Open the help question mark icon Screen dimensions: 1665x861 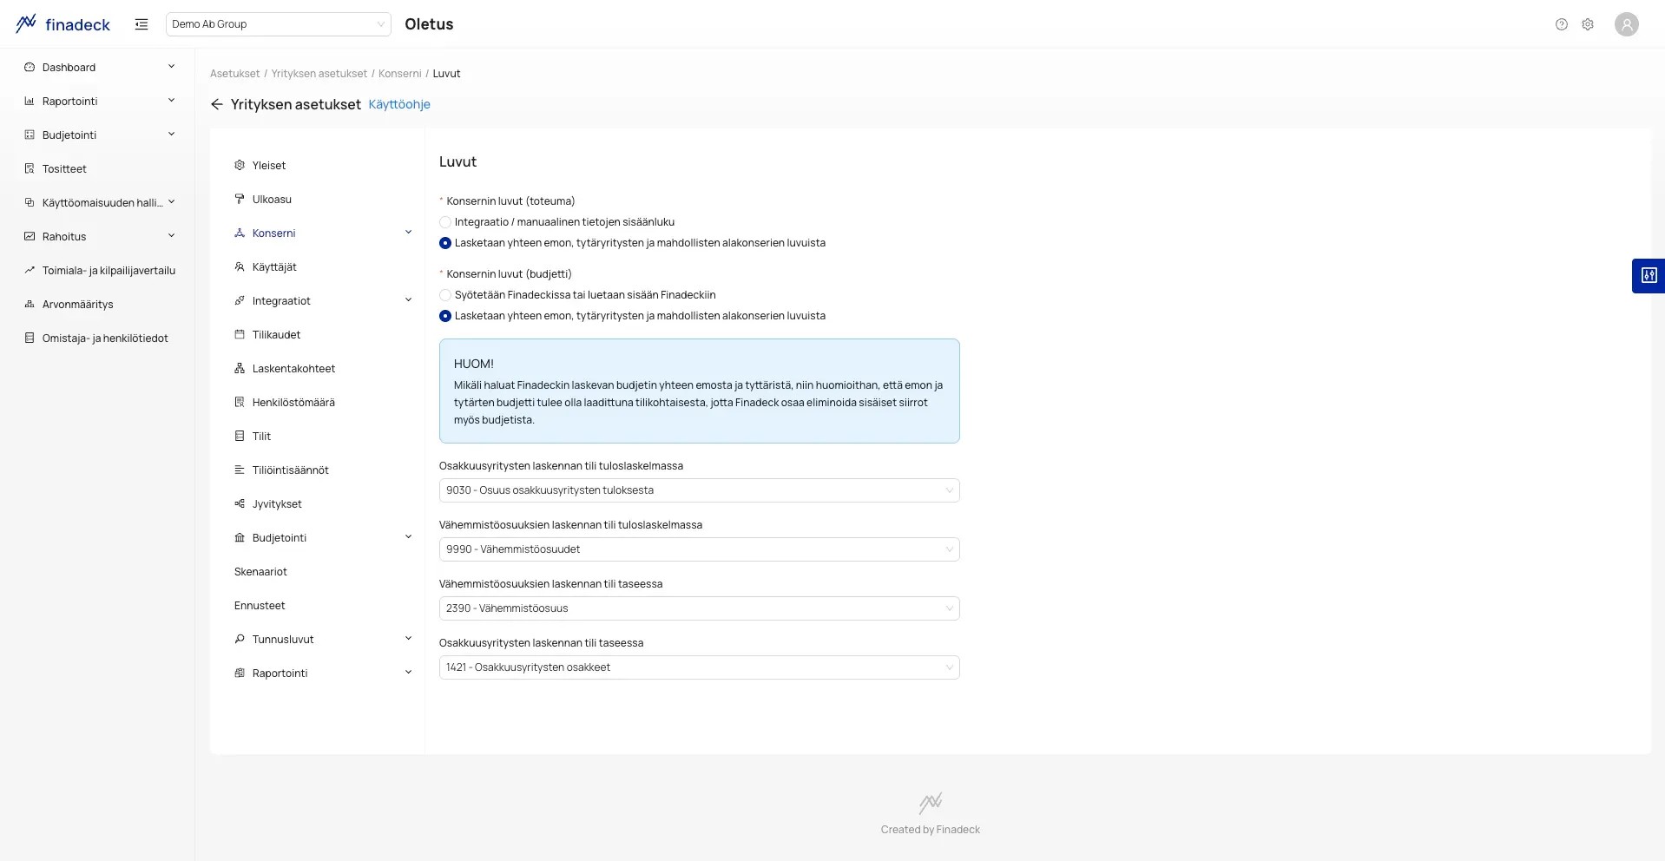[x=1562, y=24]
